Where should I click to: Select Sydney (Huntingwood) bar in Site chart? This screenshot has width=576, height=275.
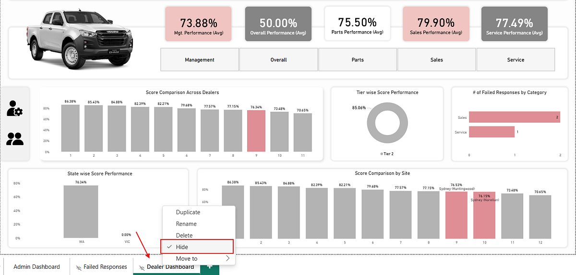coord(456,215)
